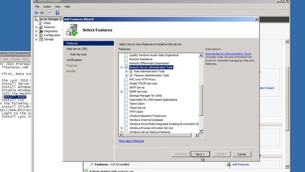Viewport: 305px width, 172px height.
Task: Expand the SNMP Services node
Action: [x=122, y=92]
